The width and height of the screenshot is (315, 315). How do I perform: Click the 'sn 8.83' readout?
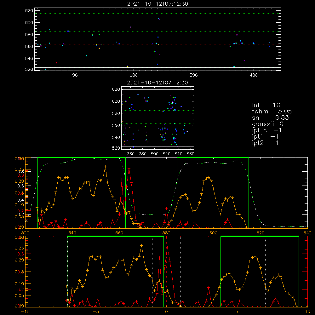(x=270, y=117)
